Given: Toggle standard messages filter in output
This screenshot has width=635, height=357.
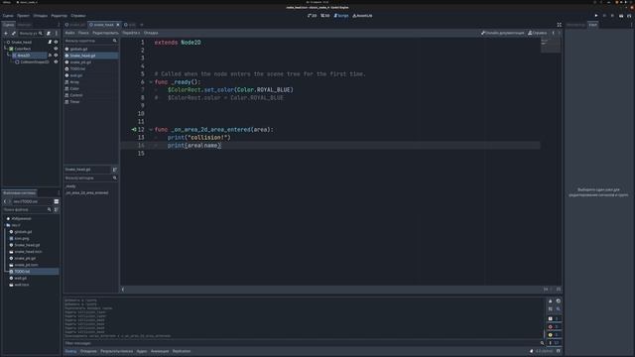Looking at the screenshot, I should pos(554,319).
